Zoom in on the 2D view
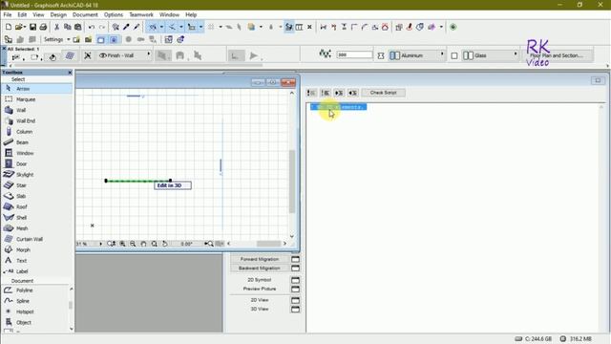The image size is (611, 344). tap(123, 244)
